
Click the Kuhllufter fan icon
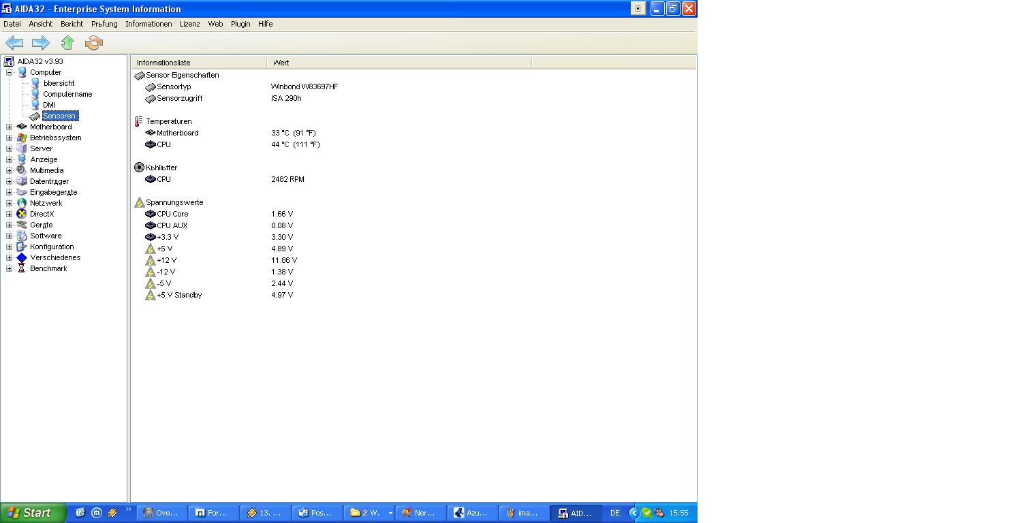point(139,168)
